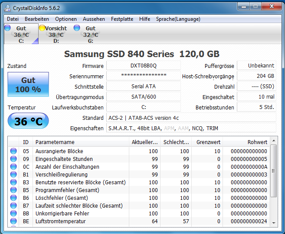Select the Unkorrigierbare Fehler row name

tap(62, 213)
